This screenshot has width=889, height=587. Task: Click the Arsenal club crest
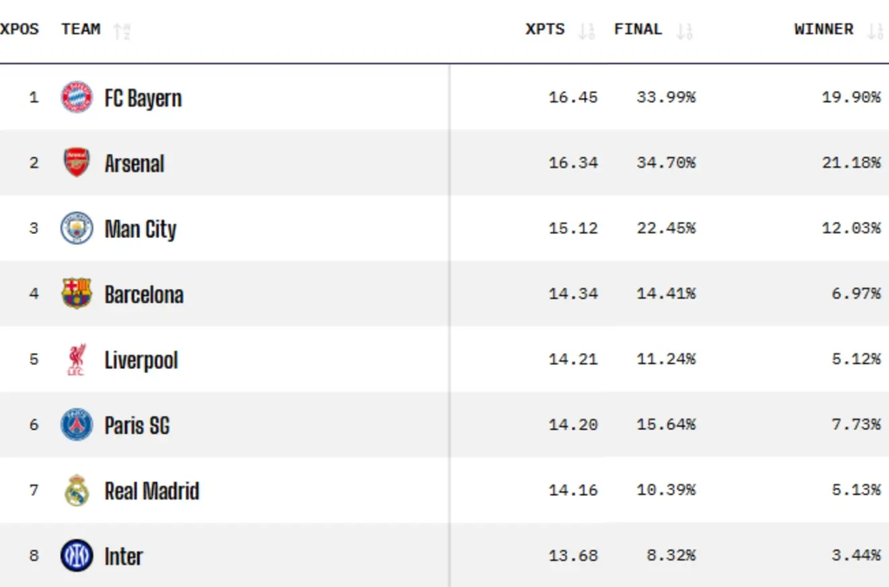click(x=76, y=162)
